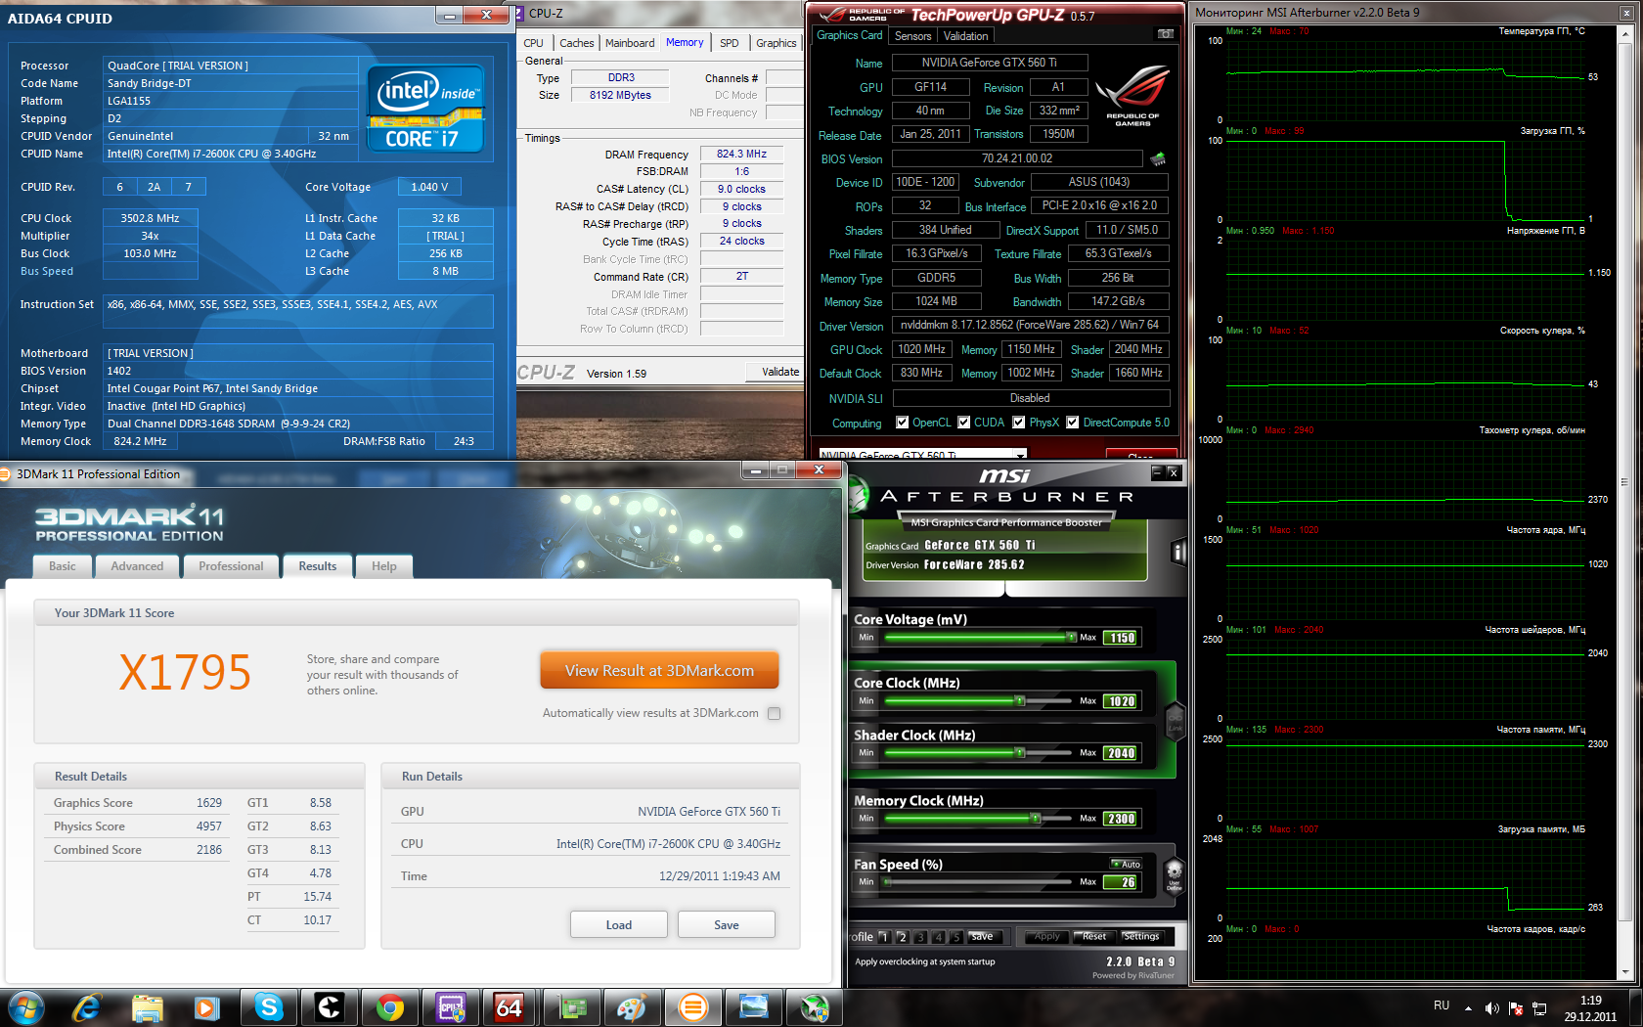This screenshot has width=1643, height=1027.
Task: Click the Action Center flag tray icon
Action: pos(1516,1007)
